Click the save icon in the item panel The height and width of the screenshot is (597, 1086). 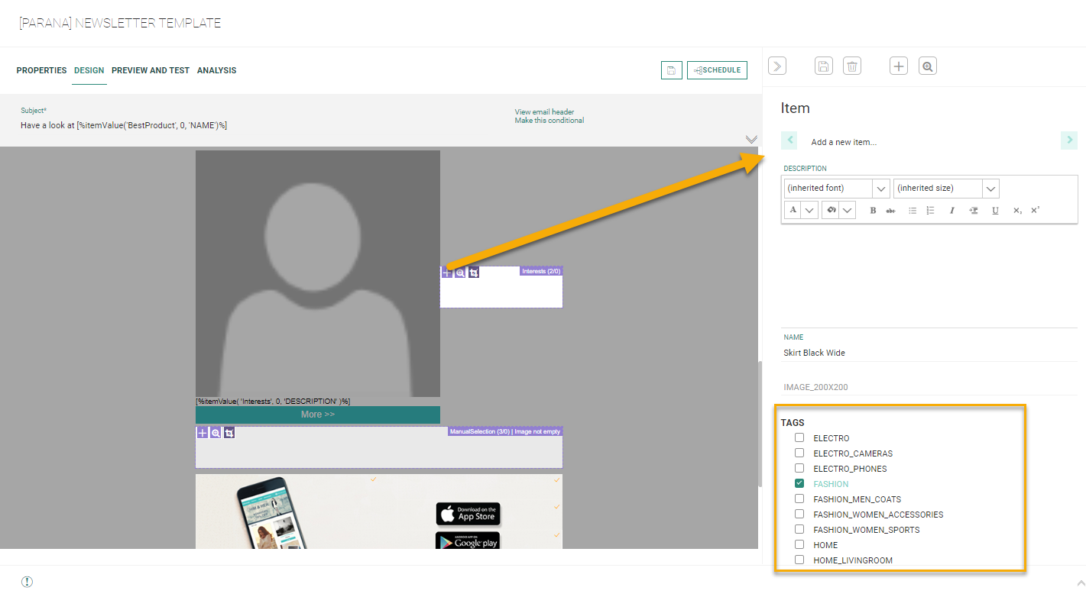click(x=823, y=66)
